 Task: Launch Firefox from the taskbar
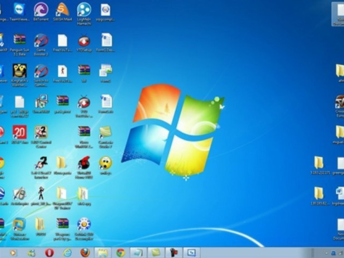pos(85,253)
